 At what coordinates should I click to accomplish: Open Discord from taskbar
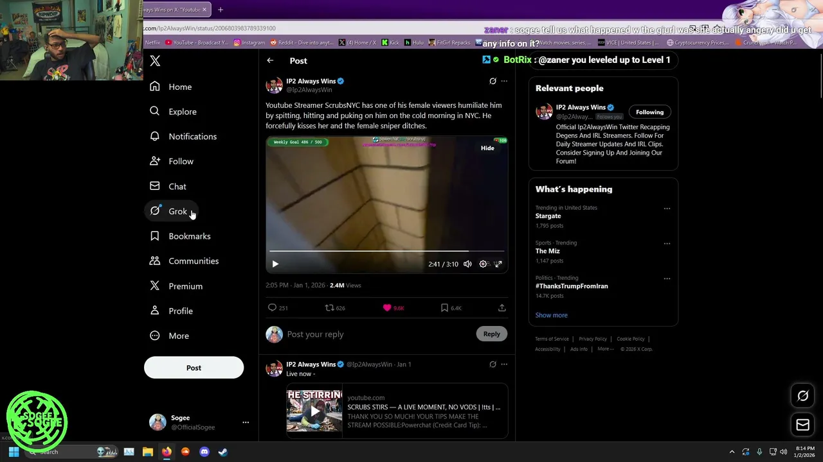coord(204,452)
